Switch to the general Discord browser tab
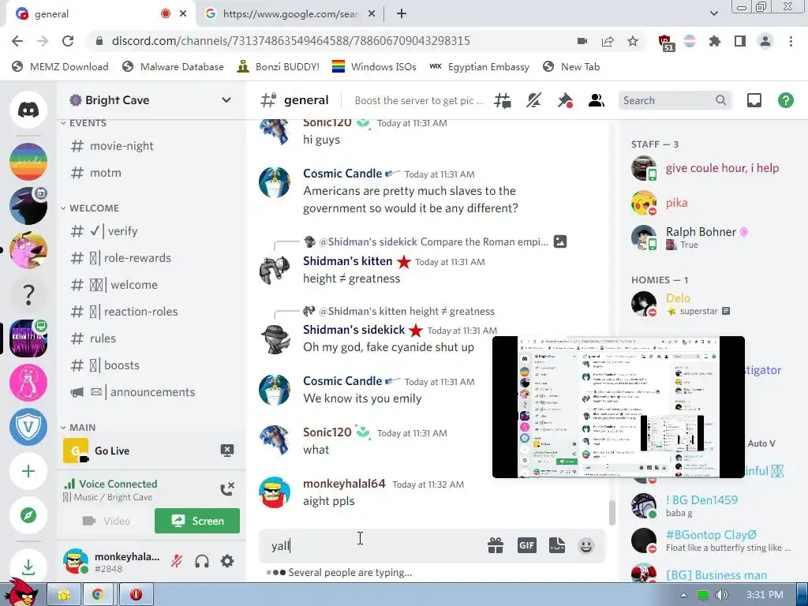808x606 pixels. point(100,14)
